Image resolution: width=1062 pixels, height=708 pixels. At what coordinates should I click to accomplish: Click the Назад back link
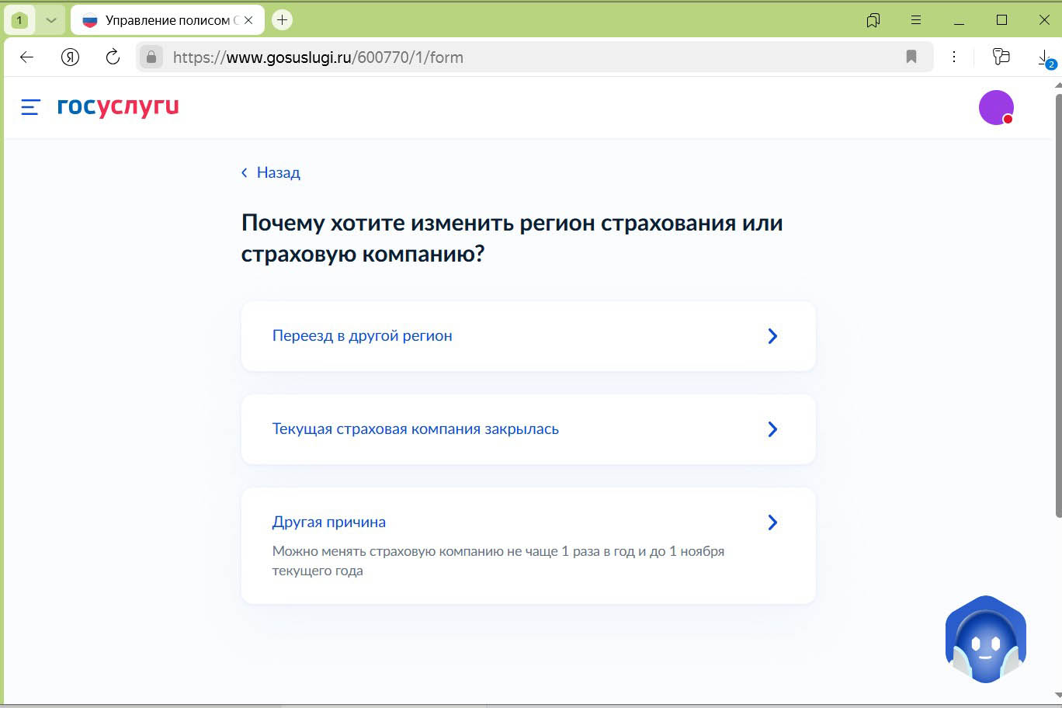pos(270,172)
